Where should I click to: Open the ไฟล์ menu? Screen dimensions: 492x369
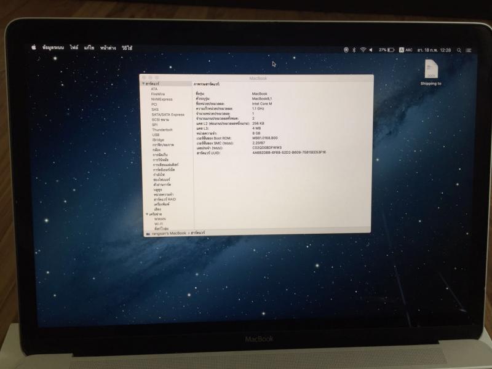pos(74,47)
